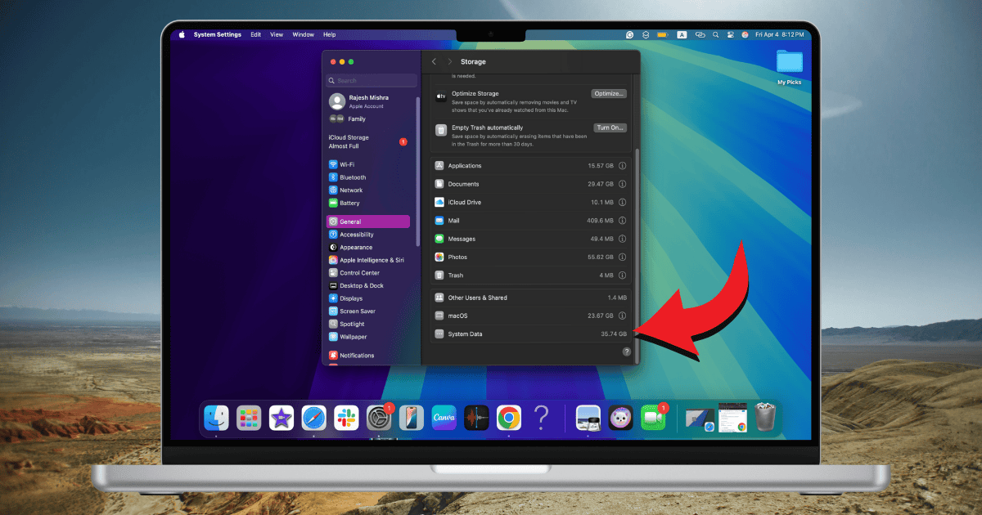Open the help question mark button
982x515 pixels.
(x=626, y=352)
